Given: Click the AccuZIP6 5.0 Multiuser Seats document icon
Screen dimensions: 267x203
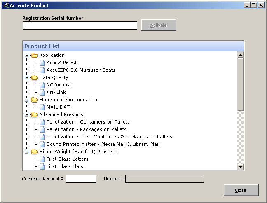Looking at the screenshot, I should pos(42,70).
